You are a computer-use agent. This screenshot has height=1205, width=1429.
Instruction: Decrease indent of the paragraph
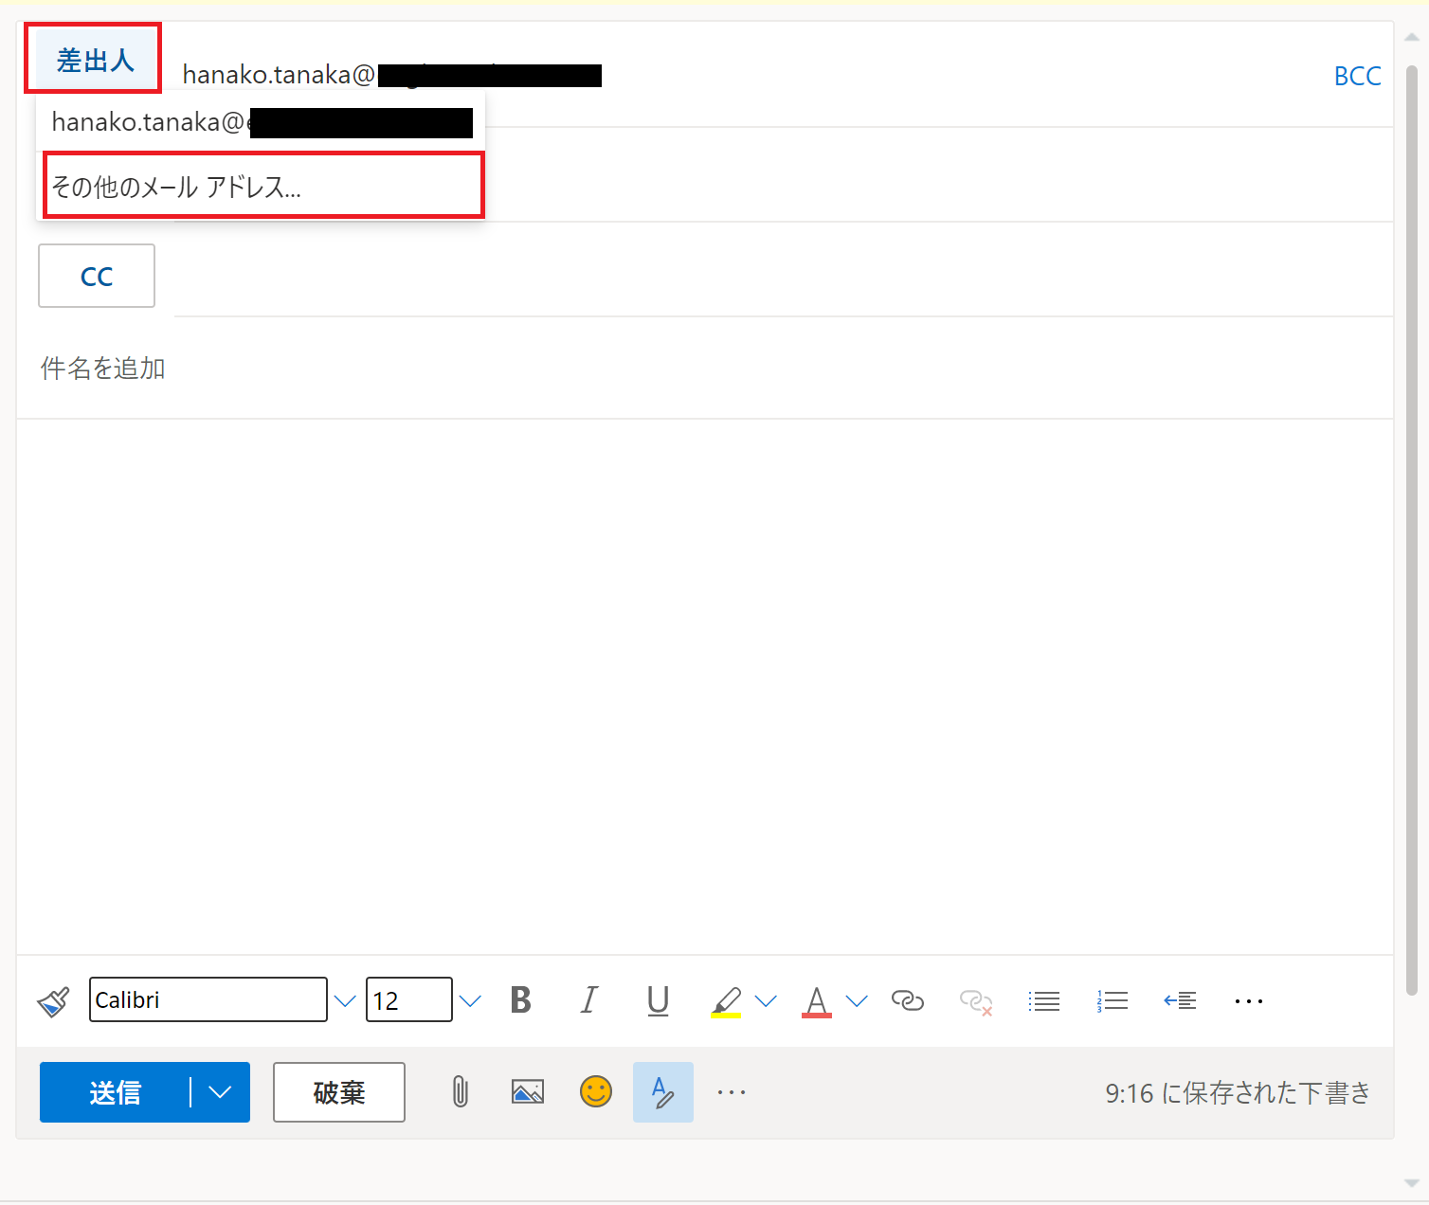(1180, 1001)
